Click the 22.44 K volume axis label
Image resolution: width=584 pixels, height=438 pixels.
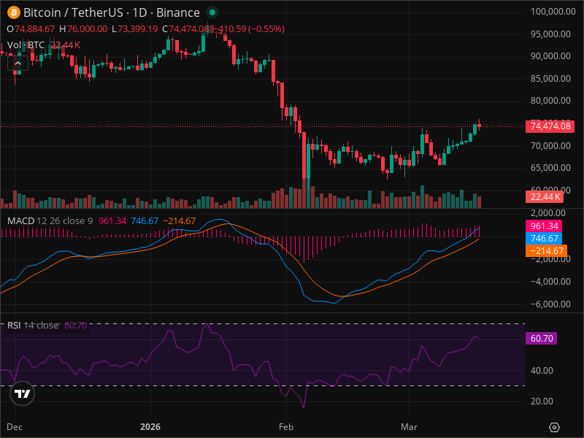pos(544,196)
